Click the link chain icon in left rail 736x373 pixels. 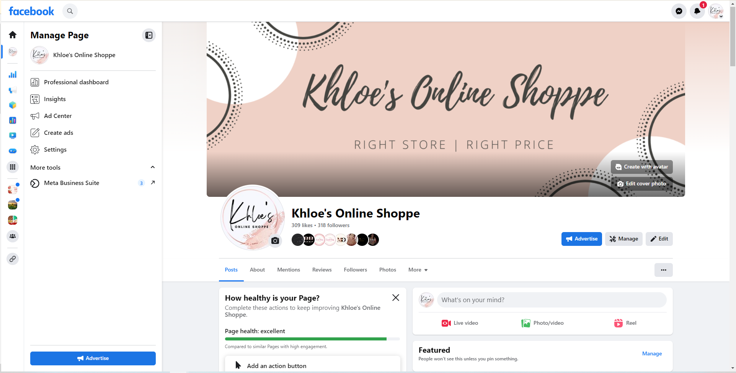[x=13, y=259]
